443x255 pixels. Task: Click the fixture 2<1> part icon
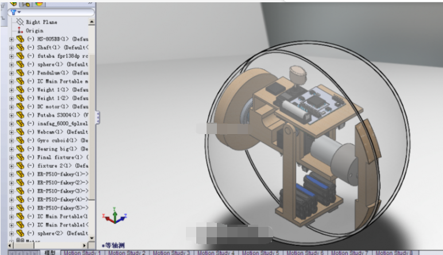point(20,166)
